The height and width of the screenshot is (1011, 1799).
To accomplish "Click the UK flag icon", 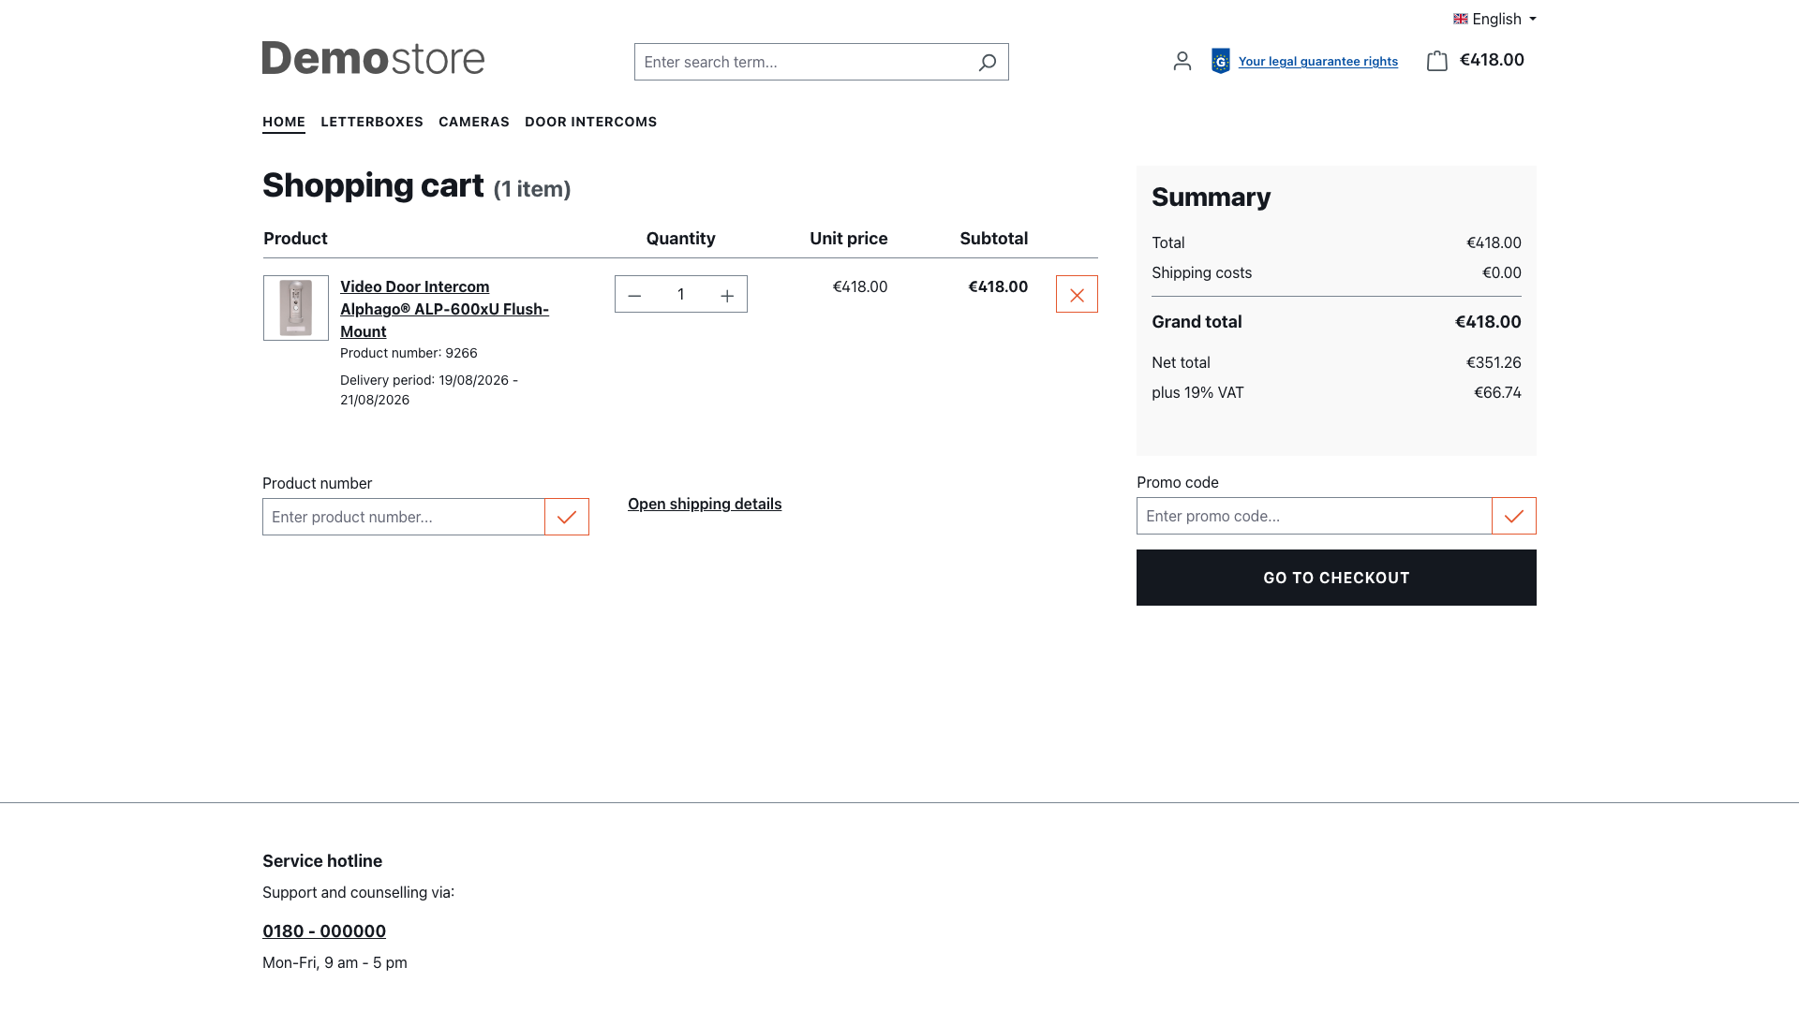I will (x=1461, y=19).
